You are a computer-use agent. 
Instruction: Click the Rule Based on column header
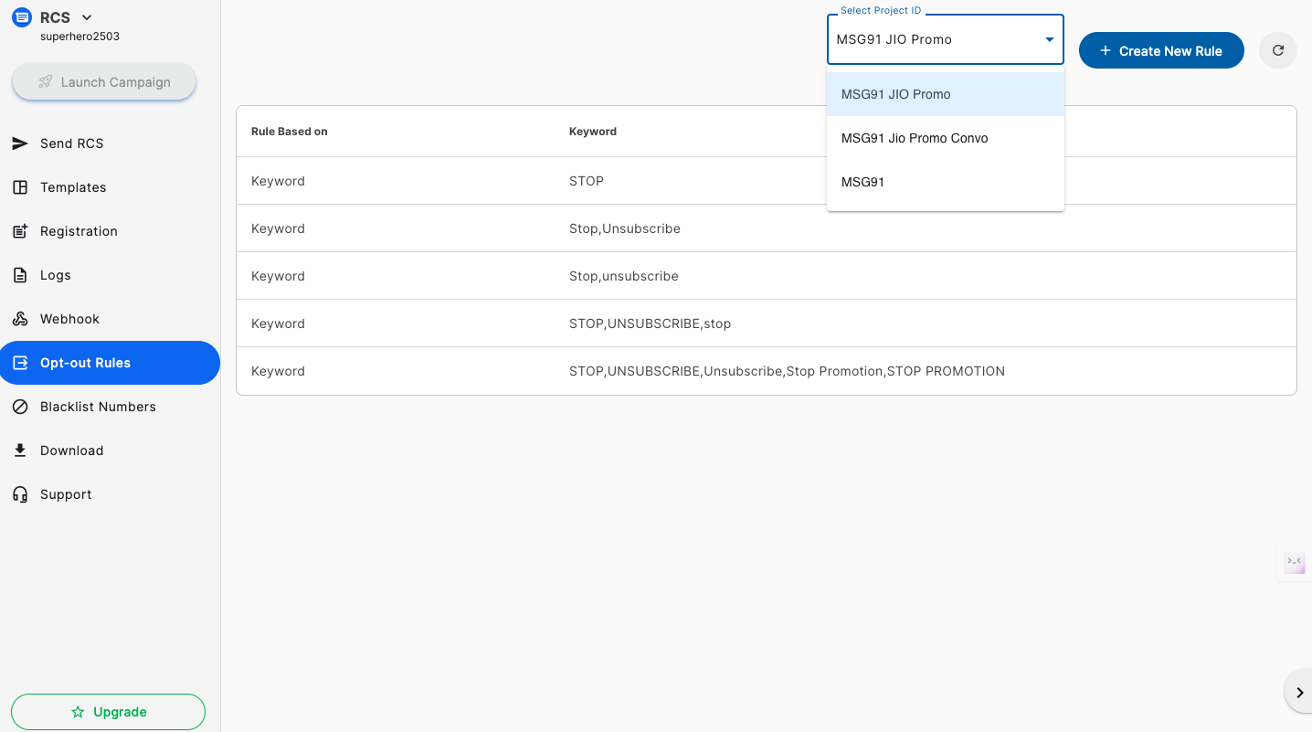point(290,132)
